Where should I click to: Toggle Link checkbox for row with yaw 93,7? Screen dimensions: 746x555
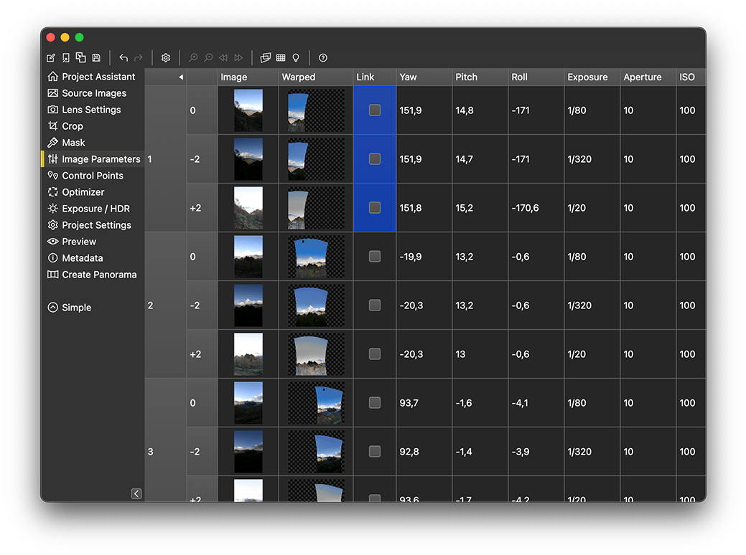(x=375, y=403)
